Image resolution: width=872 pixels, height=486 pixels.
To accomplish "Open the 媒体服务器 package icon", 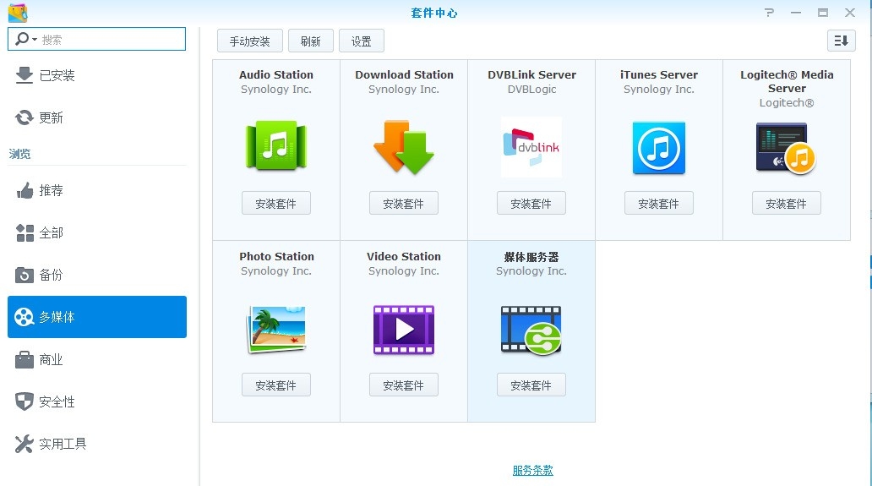I will (531, 330).
